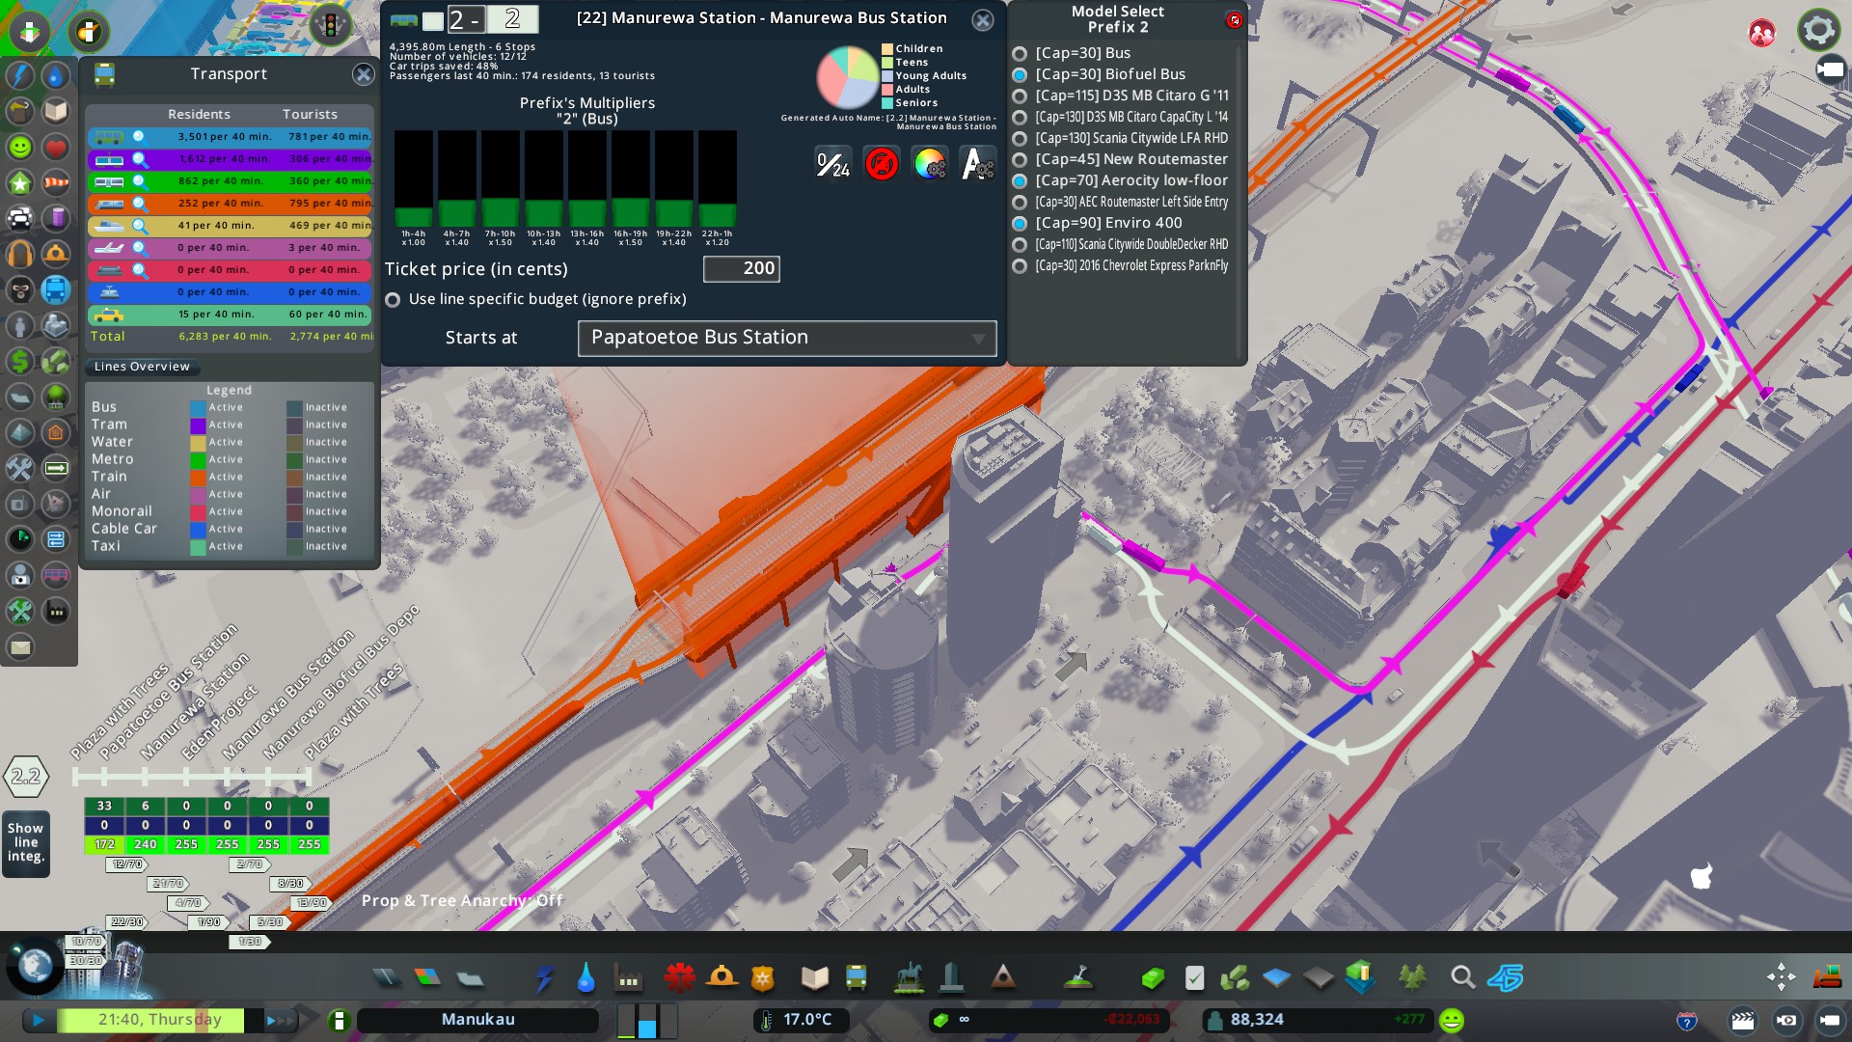Open the Find It search tool
Viewport: 1852px width, 1042px height.
1462,978
